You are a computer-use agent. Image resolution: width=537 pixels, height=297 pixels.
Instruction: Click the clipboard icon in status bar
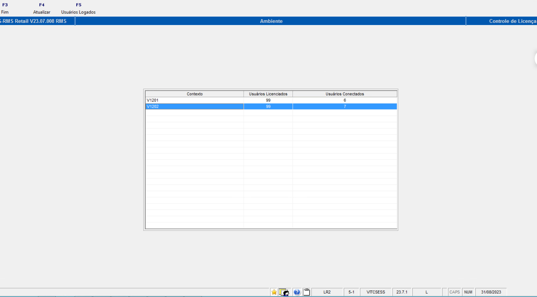[307, 292]
